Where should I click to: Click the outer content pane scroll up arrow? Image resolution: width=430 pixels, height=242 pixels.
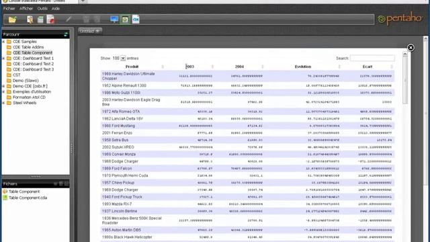coord(425,39)
